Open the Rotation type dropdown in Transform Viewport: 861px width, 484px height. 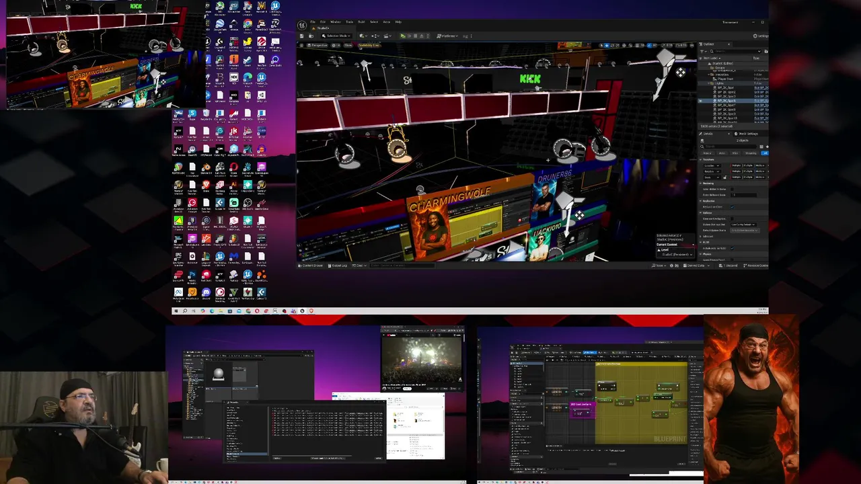(x=712, y=171)
